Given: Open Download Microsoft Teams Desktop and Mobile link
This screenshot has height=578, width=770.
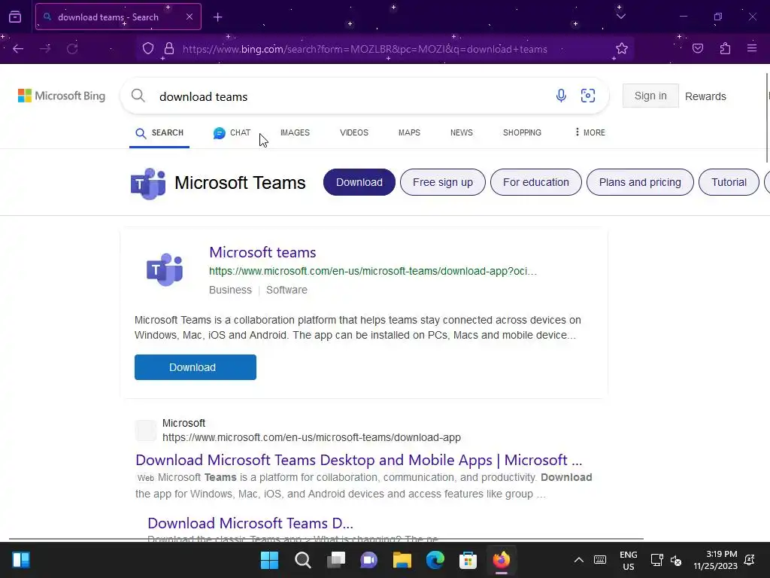Looking at the screenshot, I should (x=359, y=460).
